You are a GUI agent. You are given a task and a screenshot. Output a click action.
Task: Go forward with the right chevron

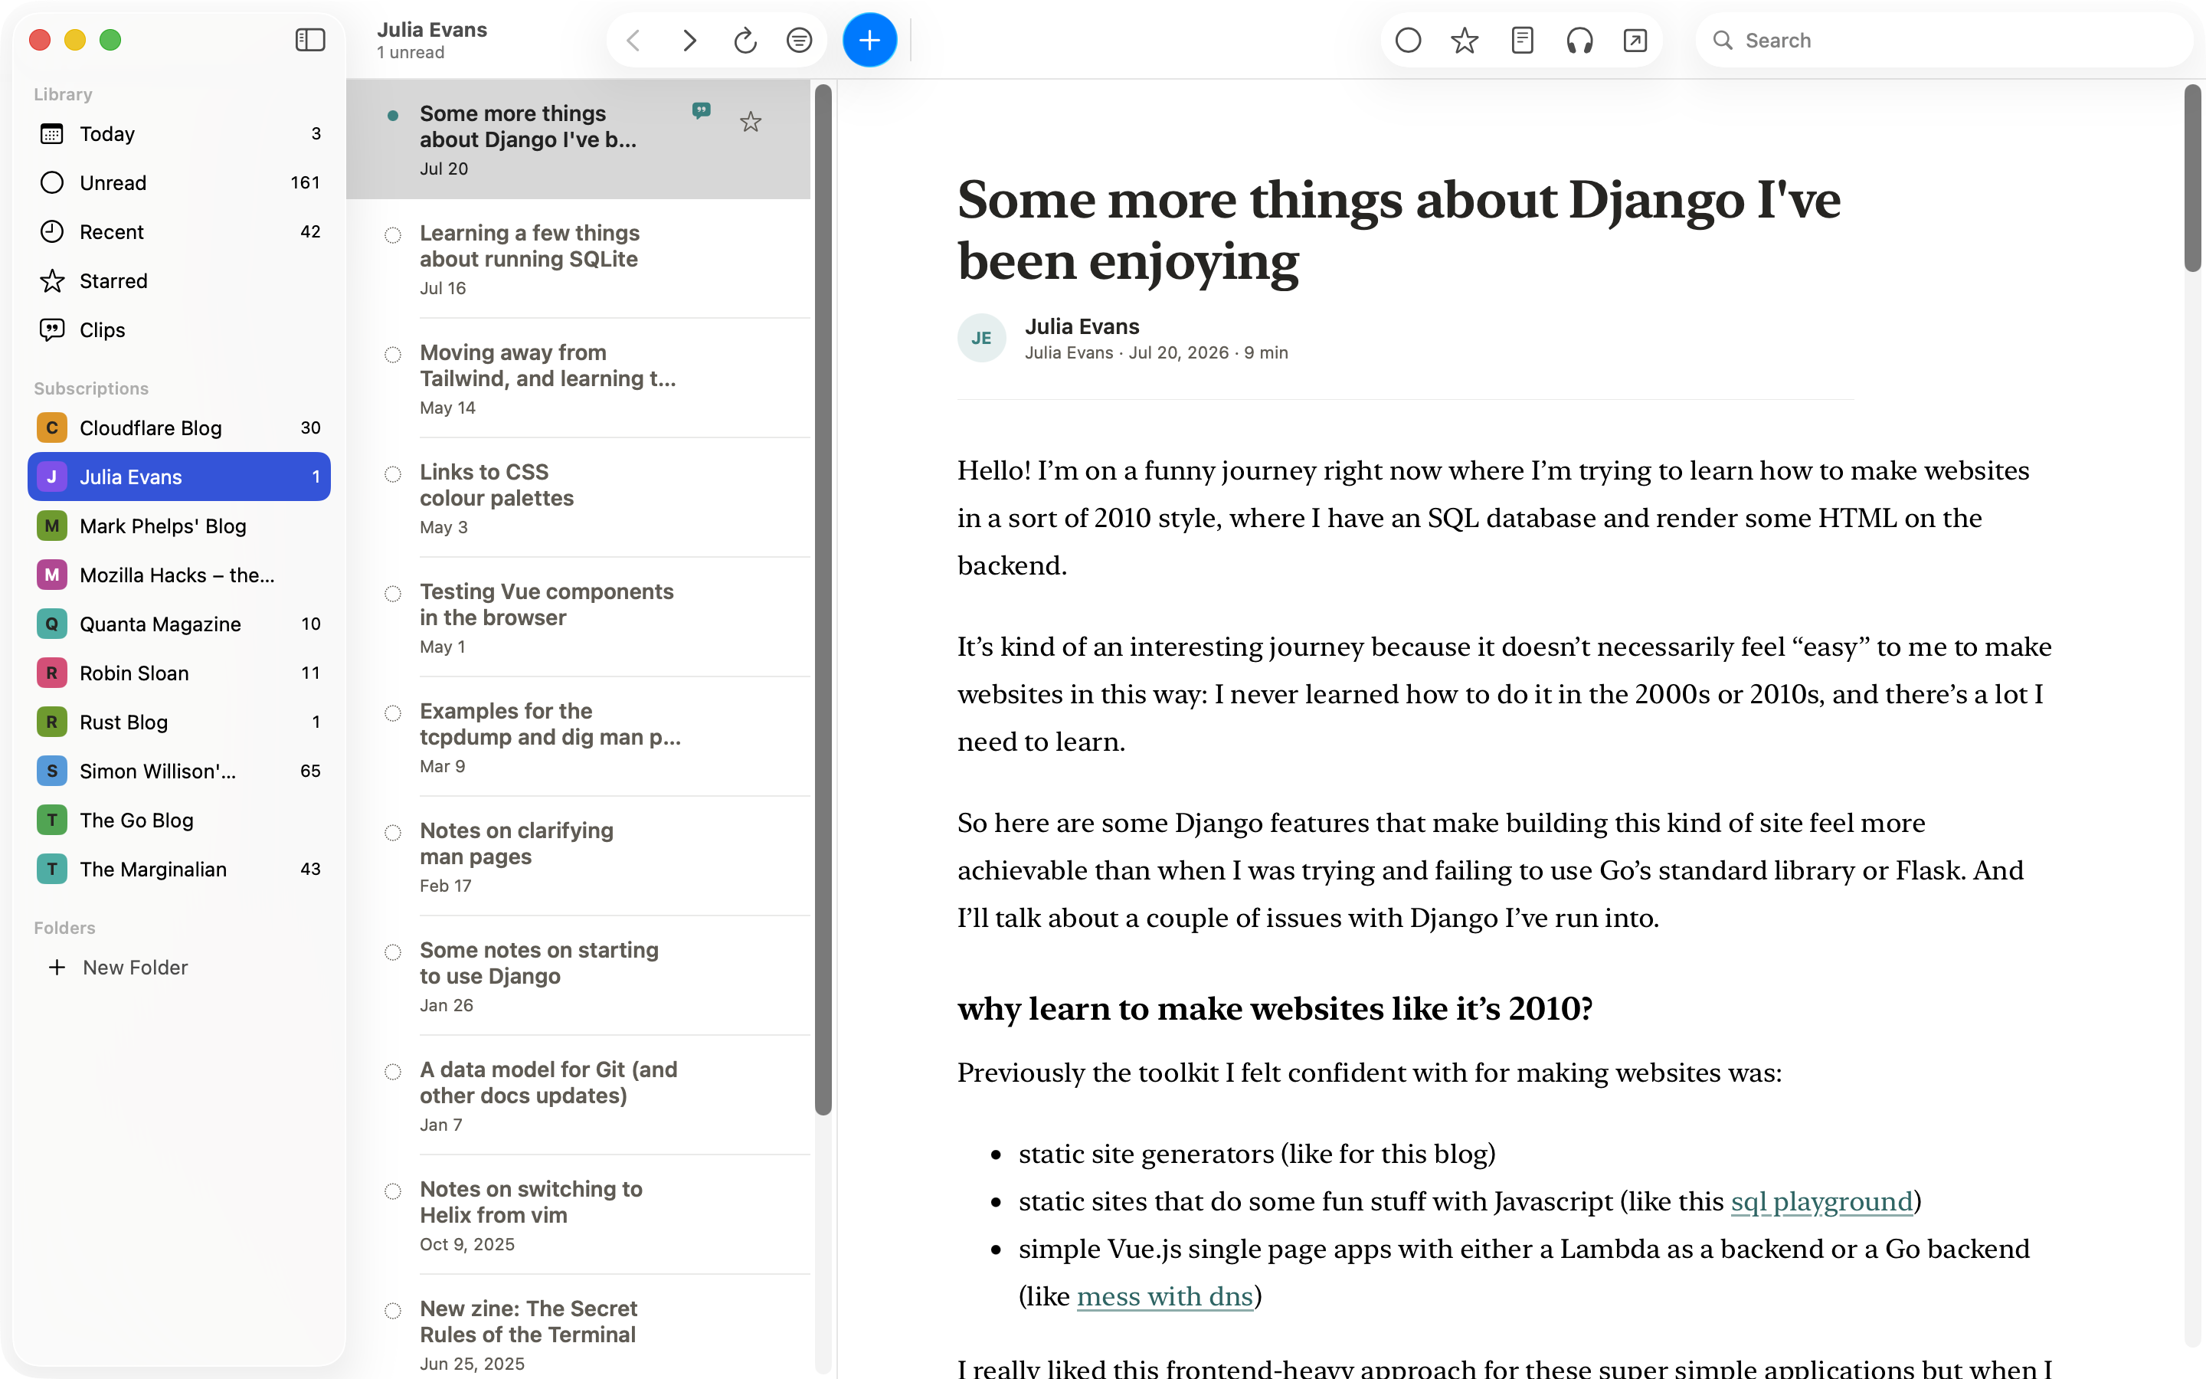pyautogui.click(x=689, y=40)
